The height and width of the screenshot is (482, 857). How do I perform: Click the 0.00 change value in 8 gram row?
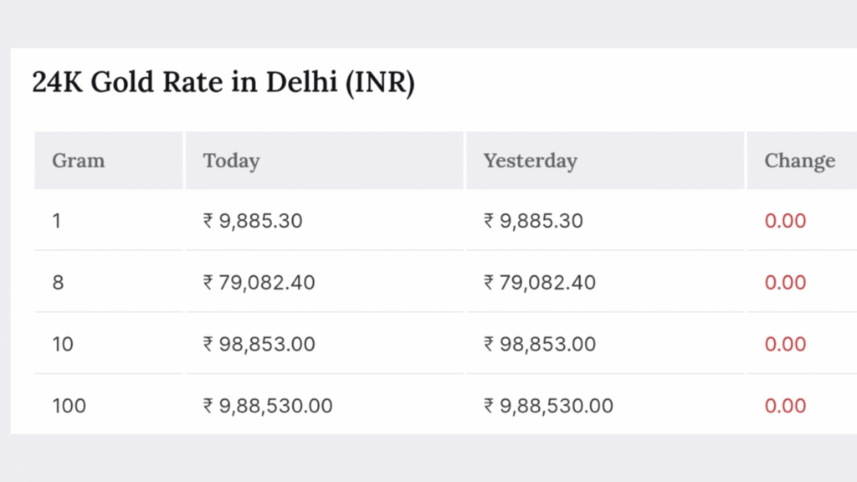click(x=785, y=283)
